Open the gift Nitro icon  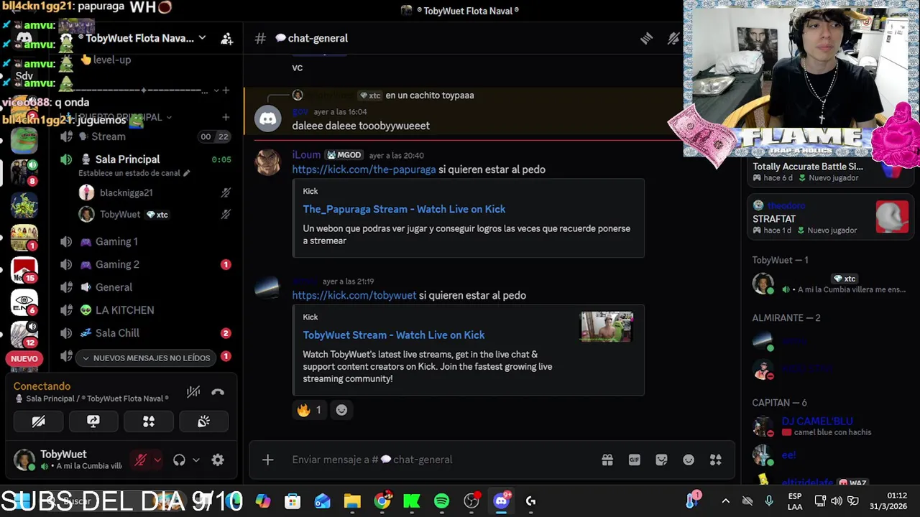tap(607, 460)
